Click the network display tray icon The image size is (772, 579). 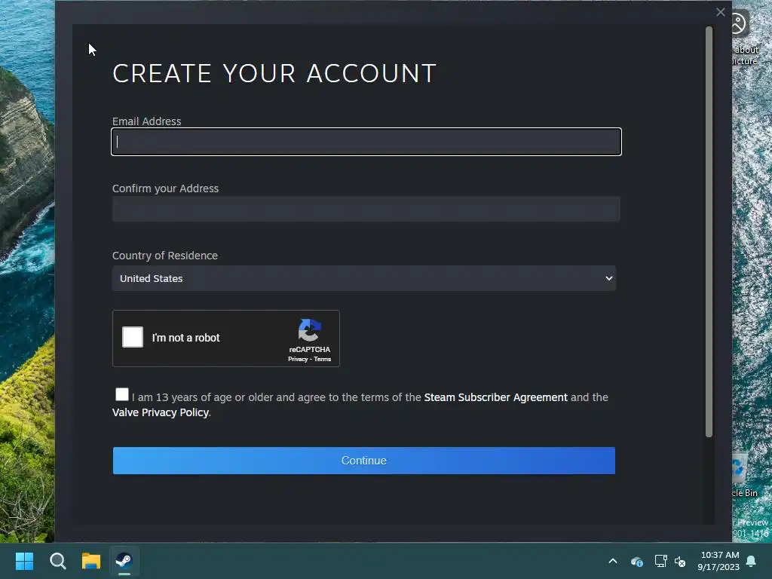[x=660, y=561]
